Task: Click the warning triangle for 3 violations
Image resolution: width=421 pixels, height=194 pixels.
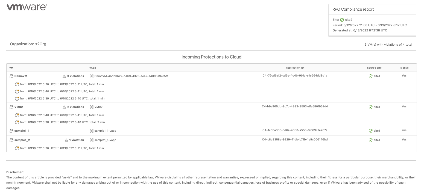Action: click(x=64, y=76)
